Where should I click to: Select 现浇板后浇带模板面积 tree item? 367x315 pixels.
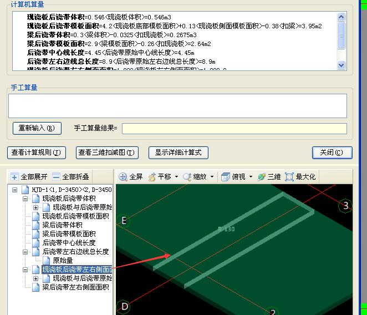tap(75, 216)
